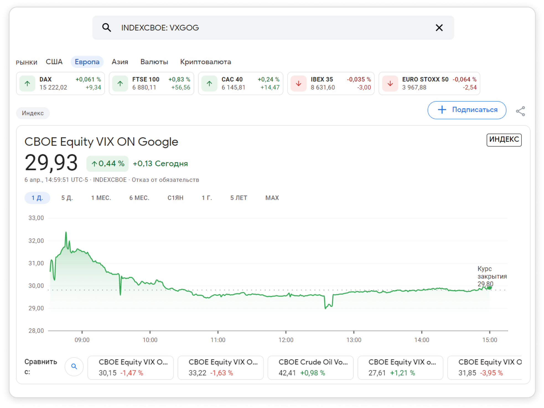Viewport: 544px width, 408px height.
Task: Click the DAX green up-arrow icon
Action: (x=27, y=83)
